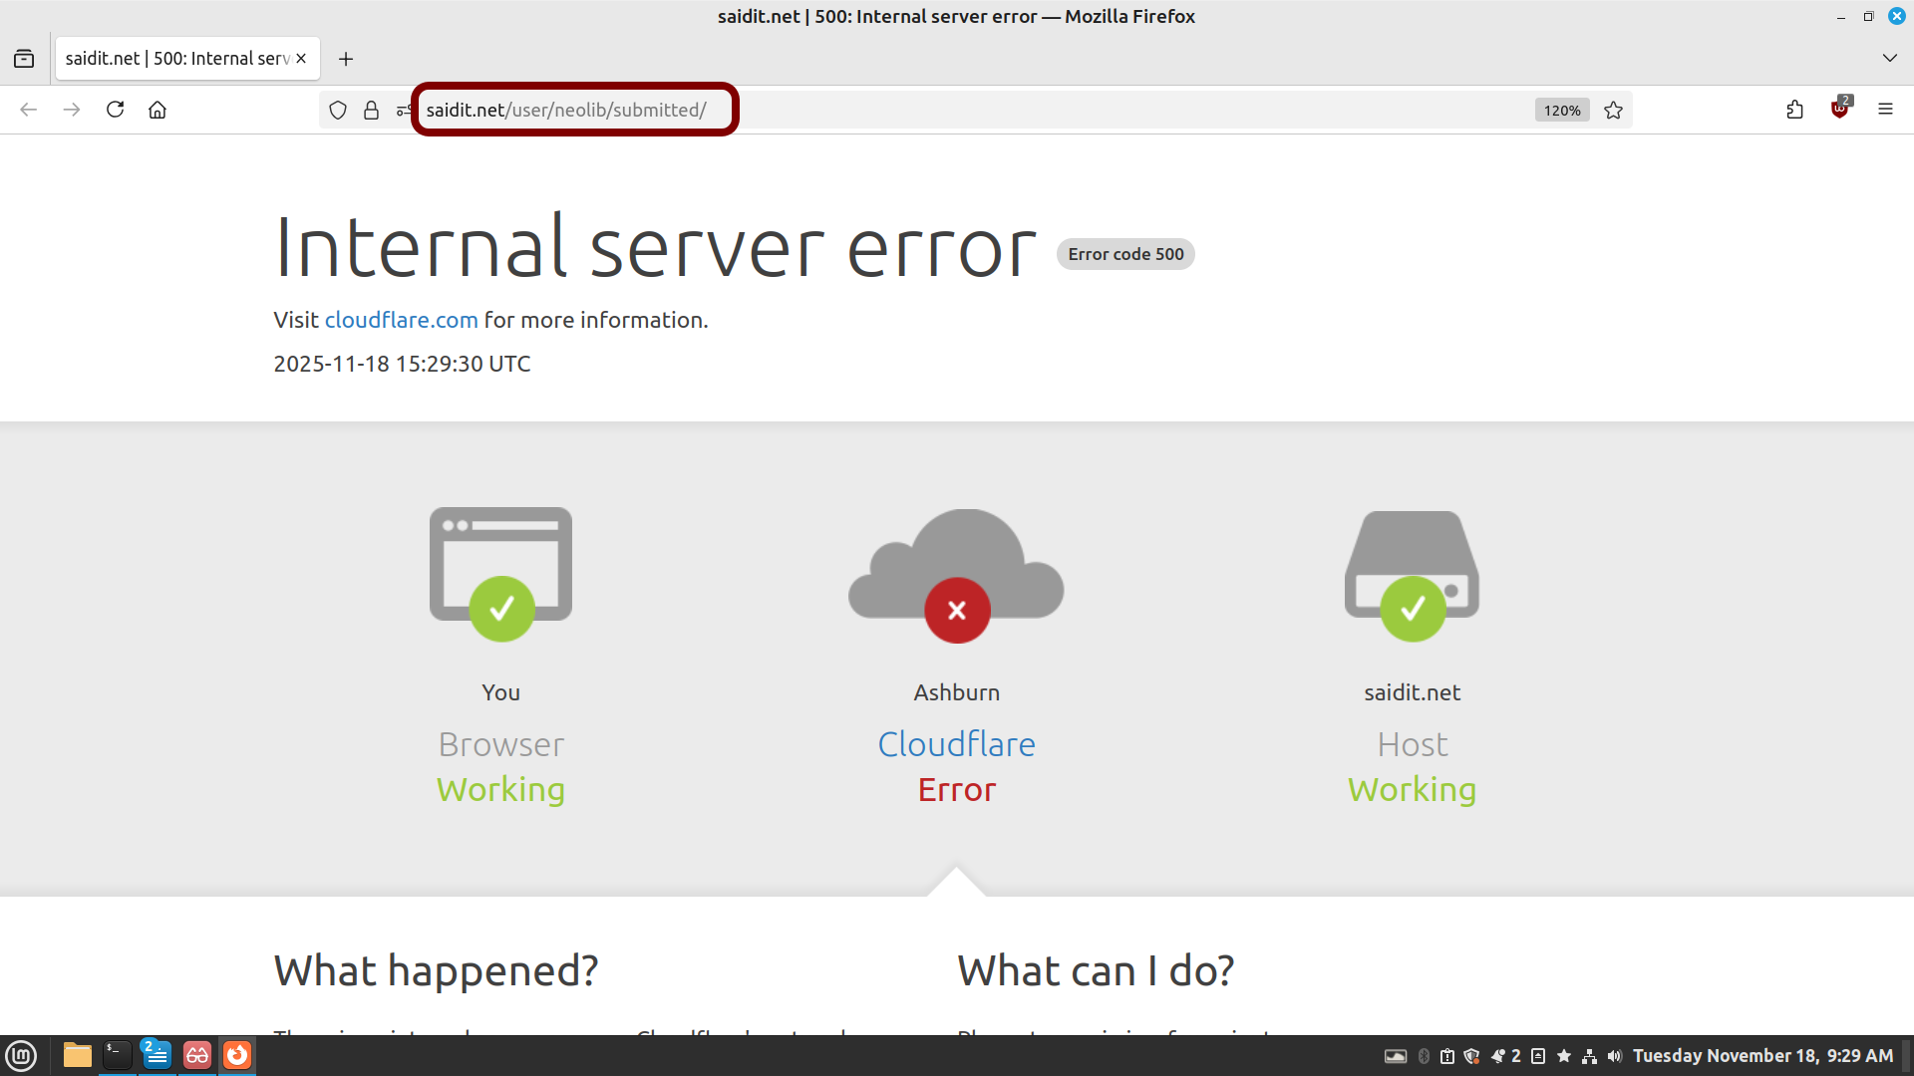The image size is (1914, 1076).
Task: Open the Extensions puzzle icon
Action: click(1794, 110)
